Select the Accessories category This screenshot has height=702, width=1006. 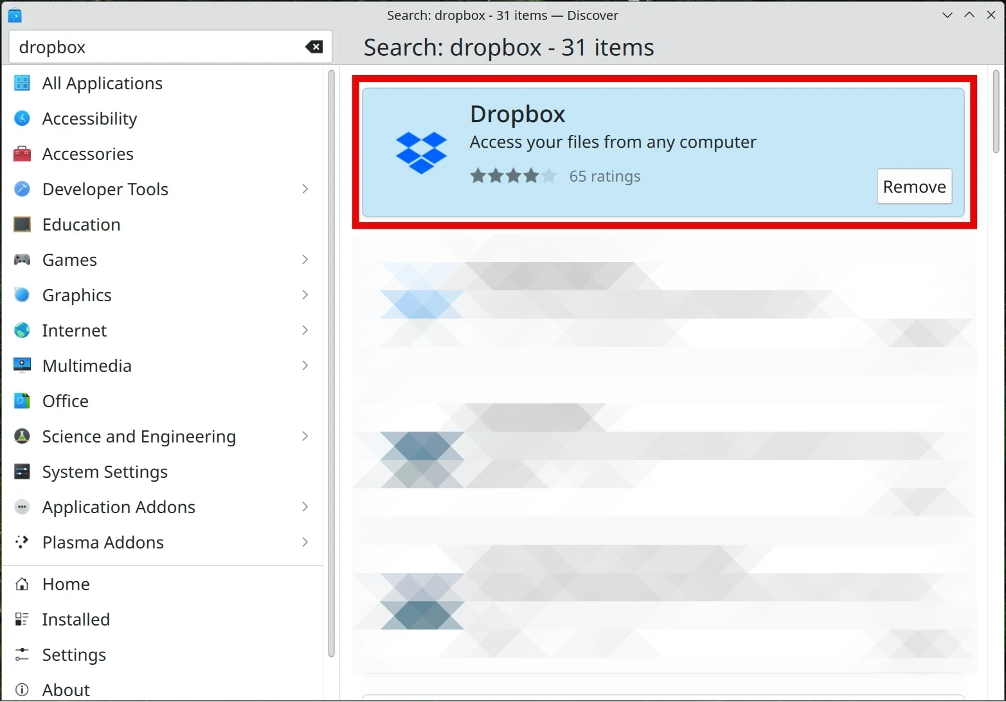163,154
